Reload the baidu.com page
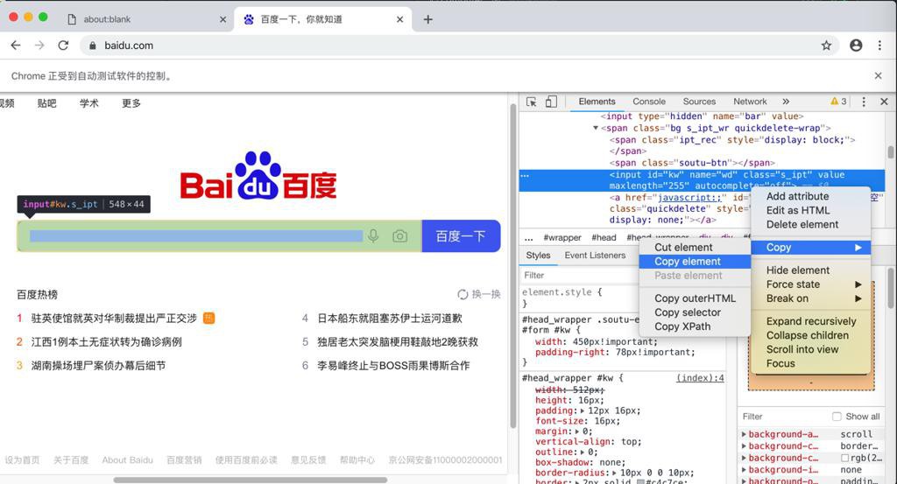 coord(63,46)
